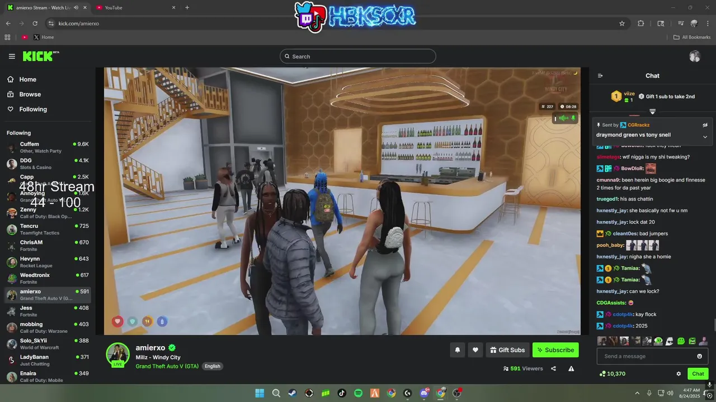Image resolution: width=716 pixels, height=402 pixels.
Task: Open All Bookmarks folder
Action: [692, 37]
